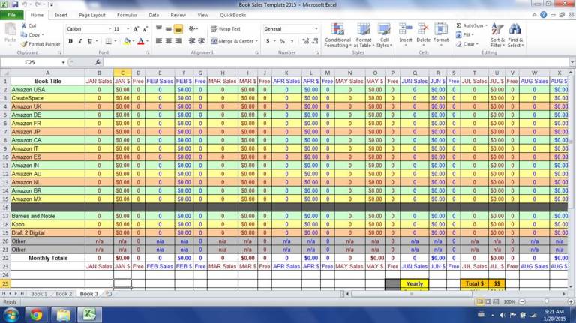Toggle Wrap Text for the cell
The width and height of the screenshot is (576, 323).
point(225,29)
